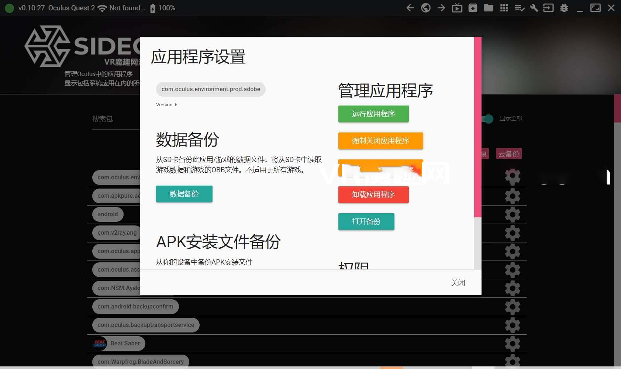The image size is (621, 369).
Task: Open settings gear for com.oculus.backuptransportservice
Action: [513, 325]
